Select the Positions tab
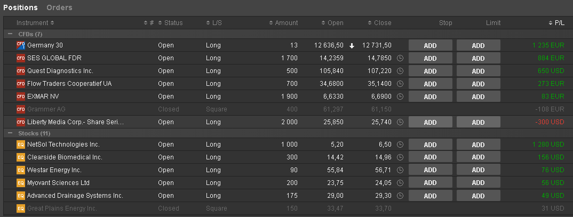Viewport: 573px width, 217px height. [x=20, y=7]
